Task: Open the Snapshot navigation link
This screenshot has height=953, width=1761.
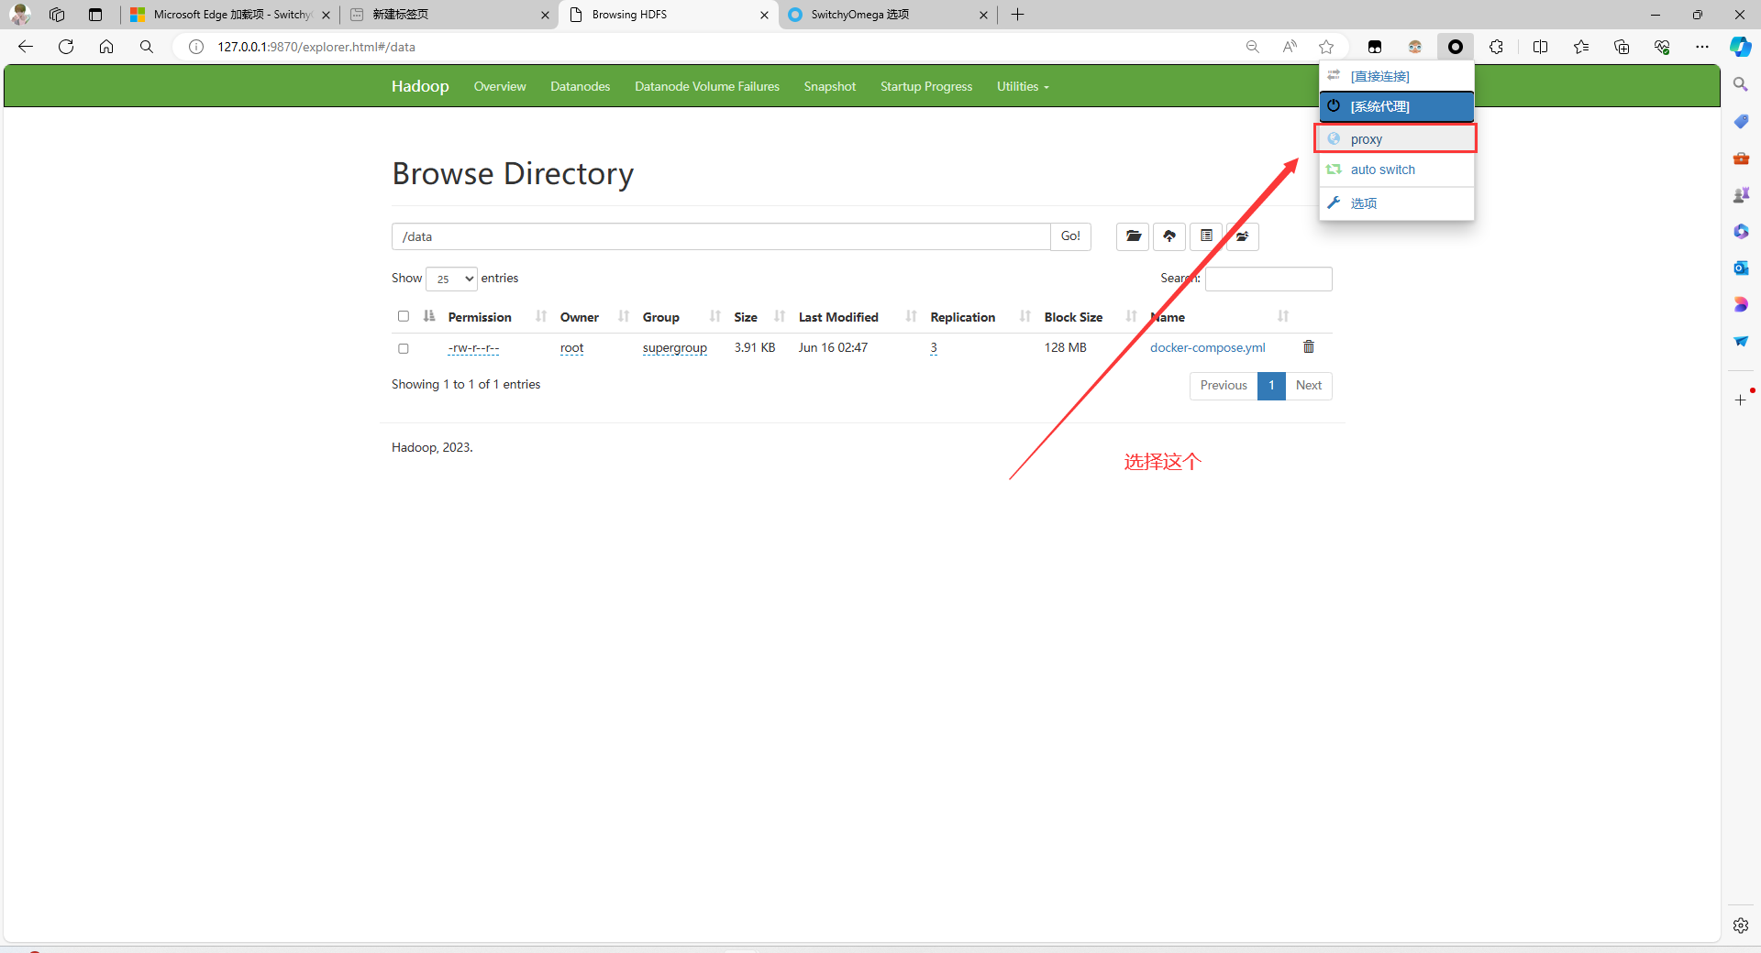Action: (x=830, y=86)
